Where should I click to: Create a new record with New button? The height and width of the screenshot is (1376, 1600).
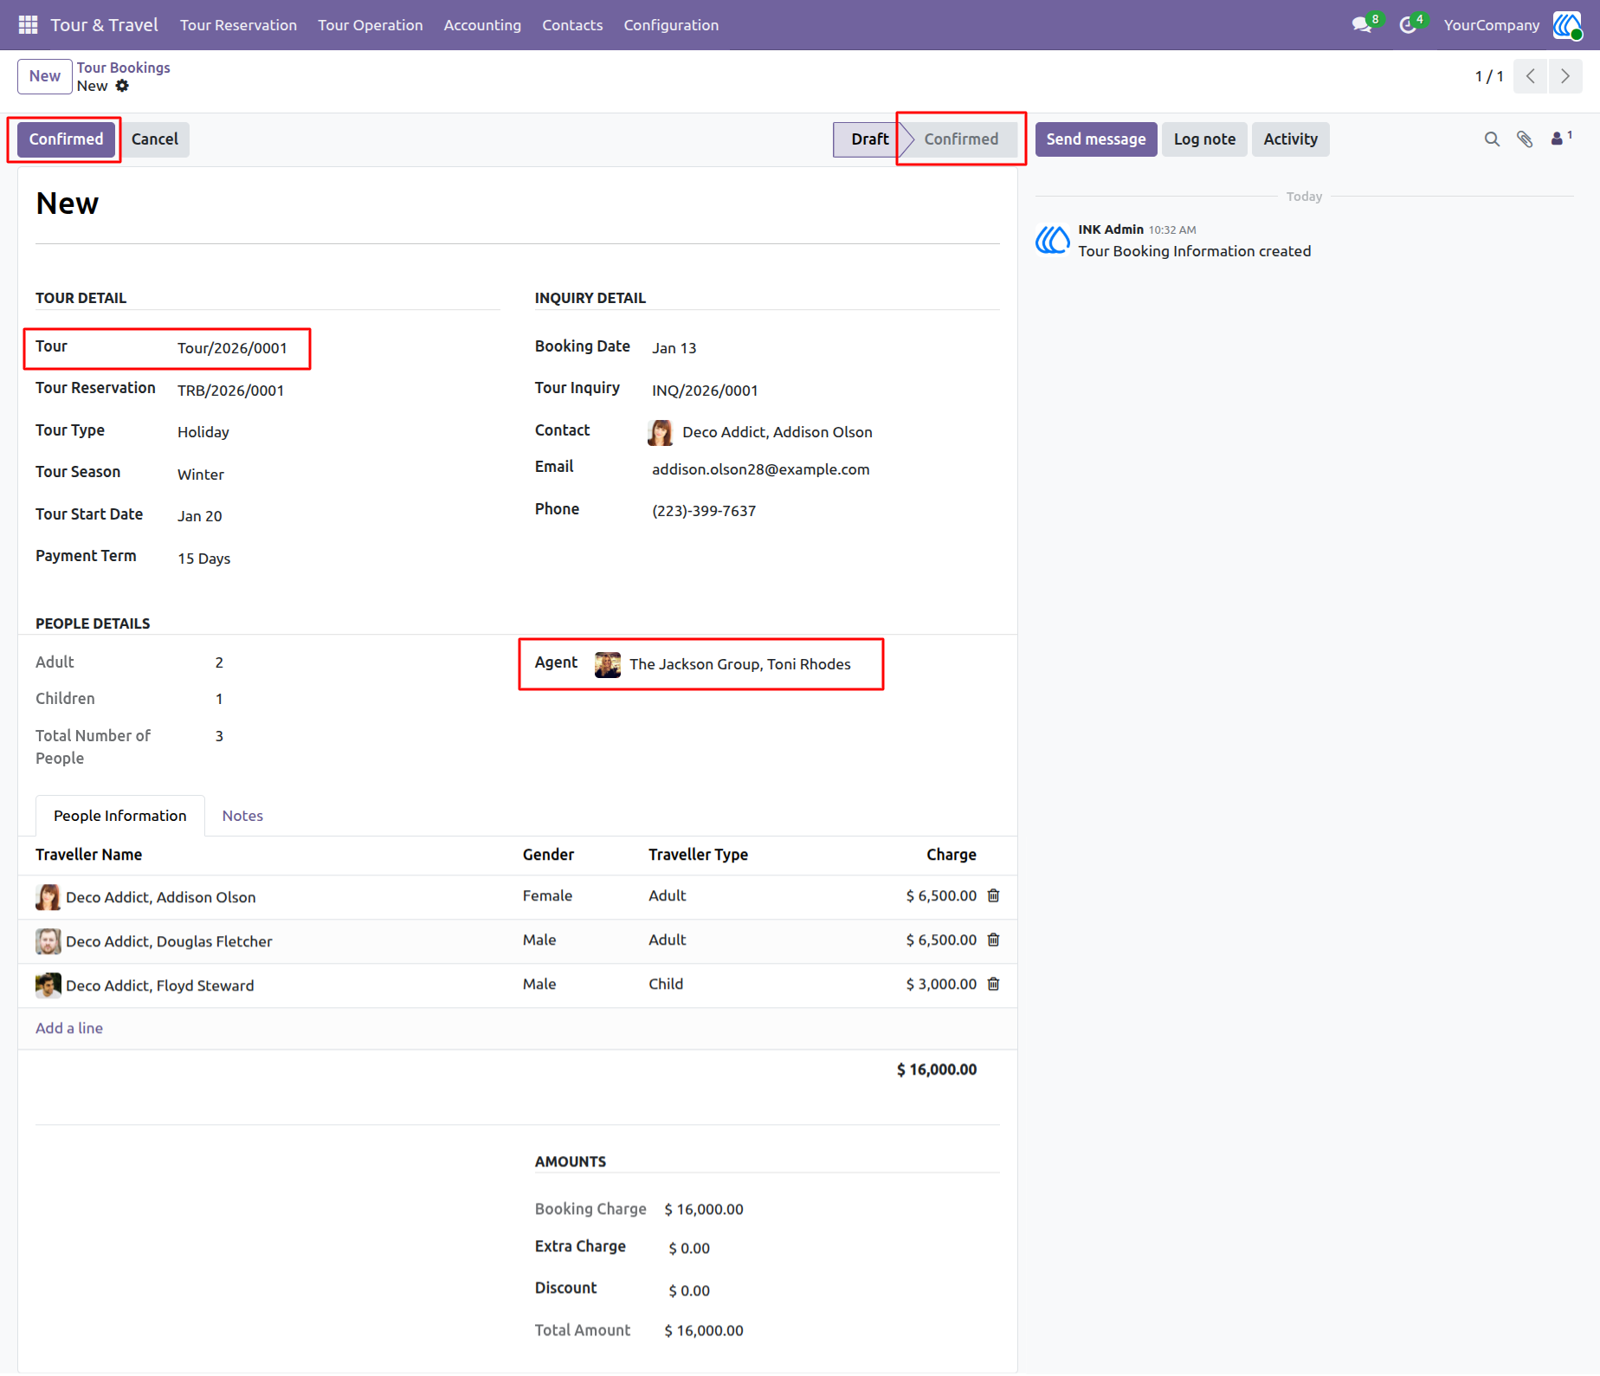(x=45, y=76)
